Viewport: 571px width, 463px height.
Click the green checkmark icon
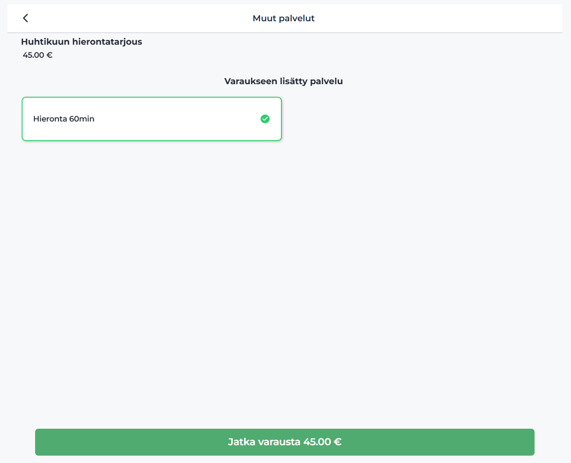tap(265, 119)
